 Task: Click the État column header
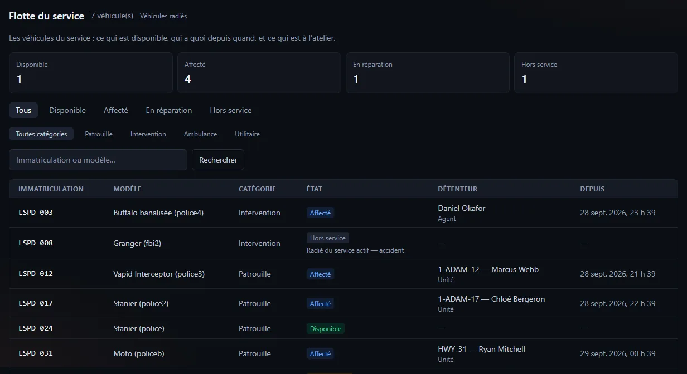point(315,189)
